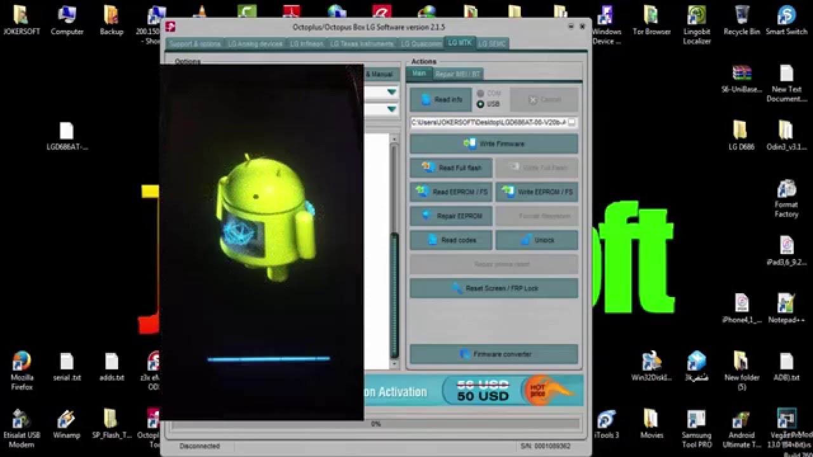Viewport: 813px width, 457px height.
Task: Open the Backup folder on desktop
Action: click(111, 19)
